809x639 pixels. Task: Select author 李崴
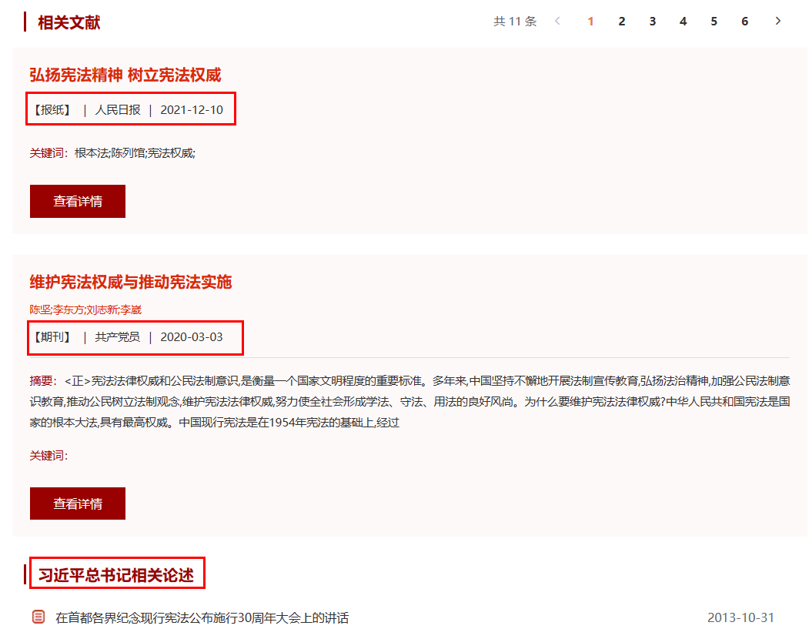click(x=131, y=309)
